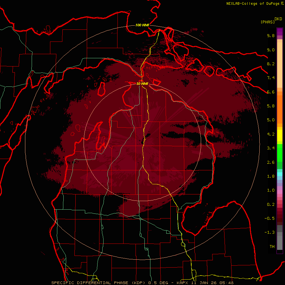Click the DKD legend title
This screenshot has width=285, height=285.
[x=278, y=19]
